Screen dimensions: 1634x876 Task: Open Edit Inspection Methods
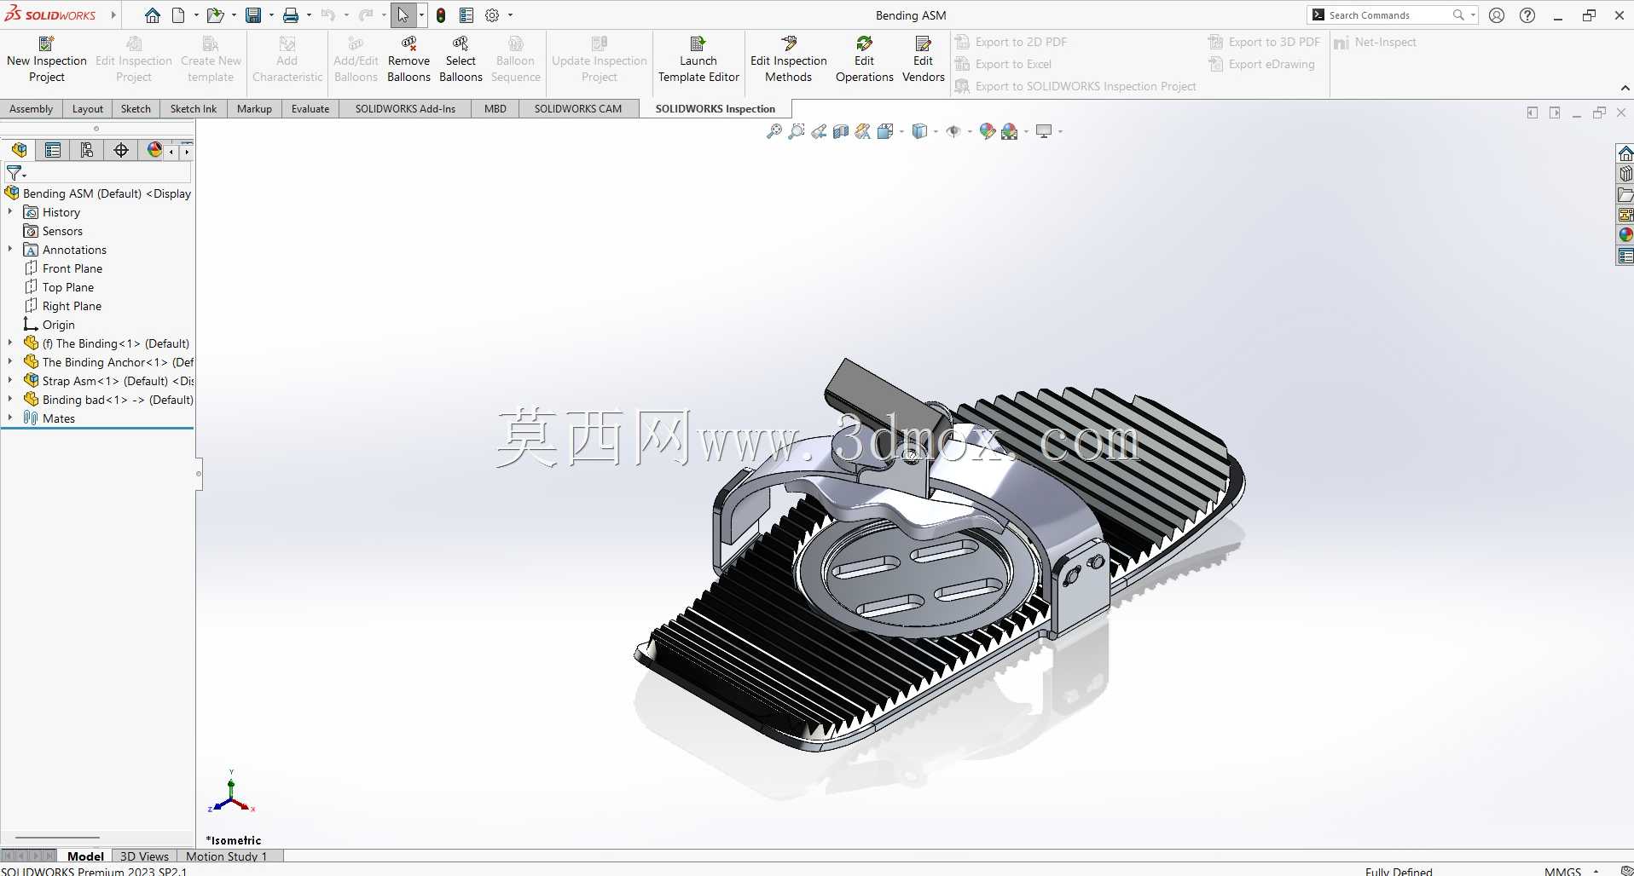coord(789,59)
